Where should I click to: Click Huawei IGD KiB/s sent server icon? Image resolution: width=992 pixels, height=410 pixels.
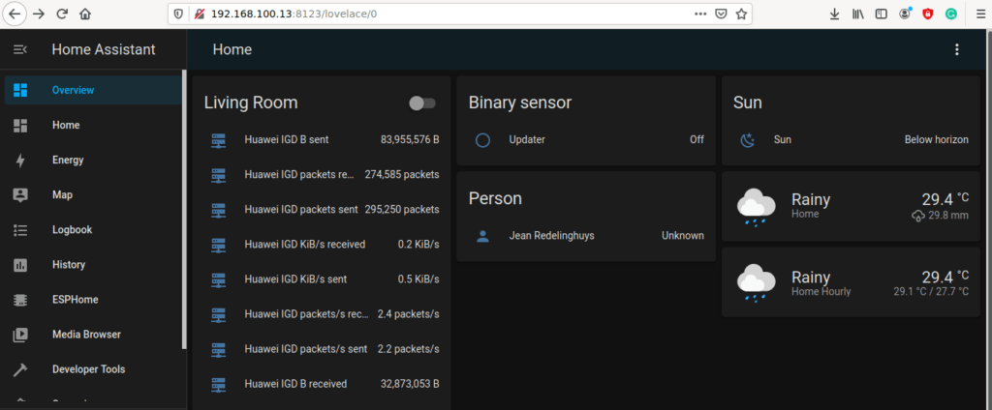point(218,278)
